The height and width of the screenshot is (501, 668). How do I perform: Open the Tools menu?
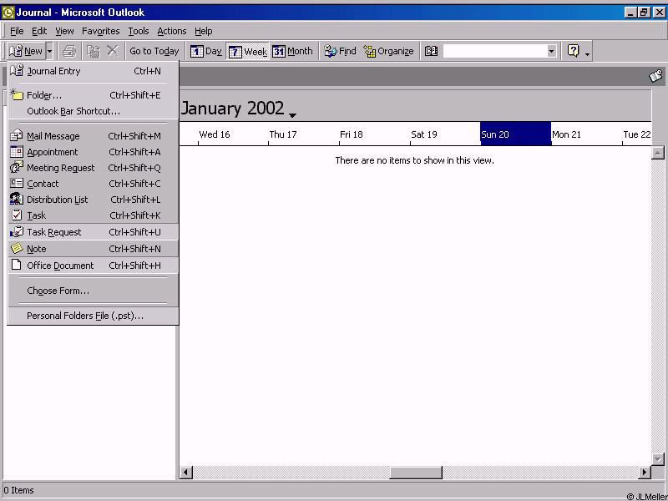139,31
